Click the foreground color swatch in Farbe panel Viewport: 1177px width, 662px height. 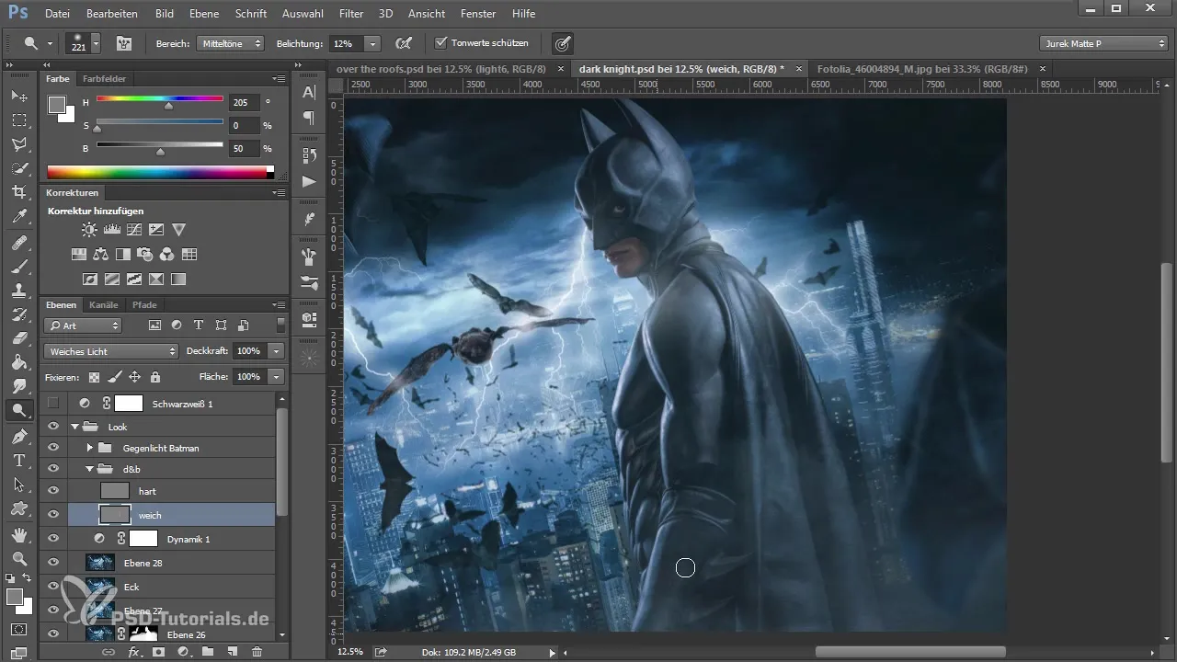coord(57,104)
